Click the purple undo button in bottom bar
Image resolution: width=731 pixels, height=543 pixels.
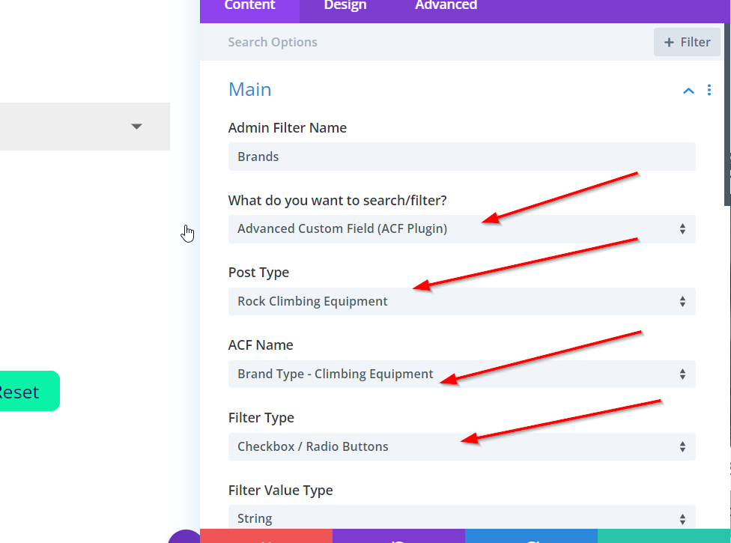(398, 536)
